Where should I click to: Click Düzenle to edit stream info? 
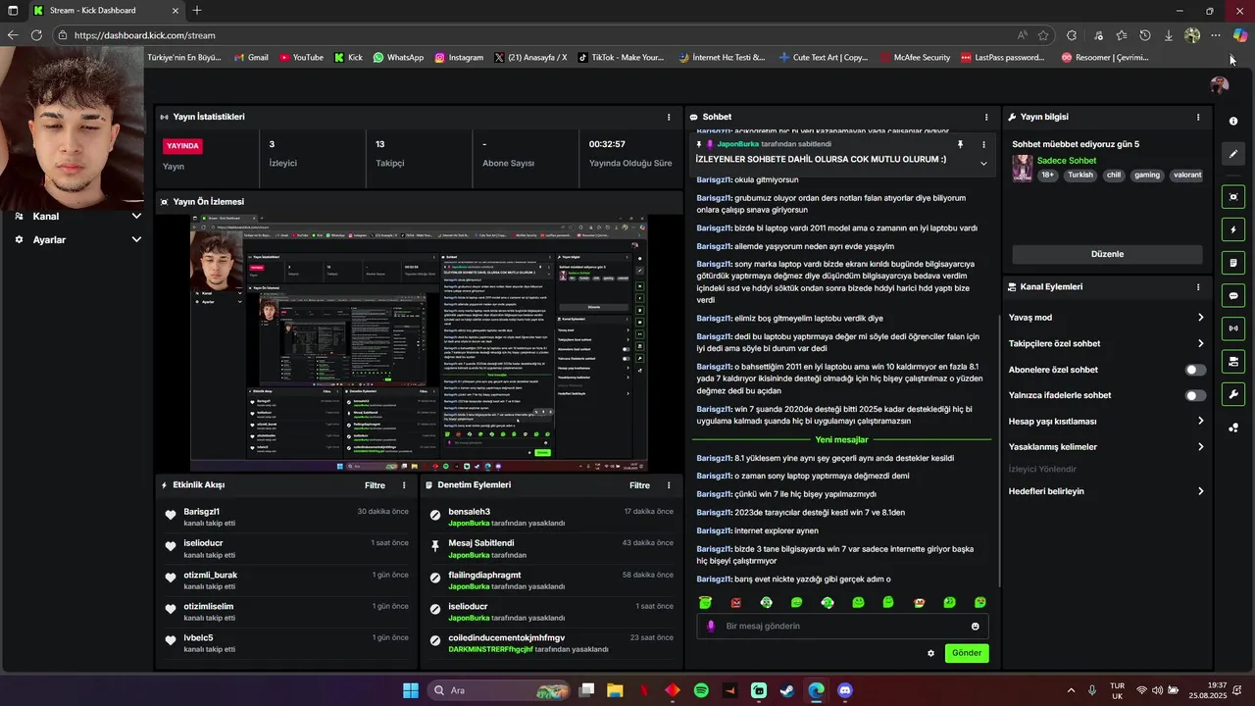(1107, 254)
